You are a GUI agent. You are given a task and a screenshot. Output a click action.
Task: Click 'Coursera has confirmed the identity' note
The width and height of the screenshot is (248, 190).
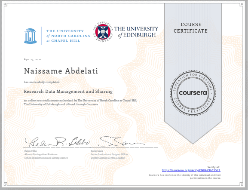click(x=185, y=177)
